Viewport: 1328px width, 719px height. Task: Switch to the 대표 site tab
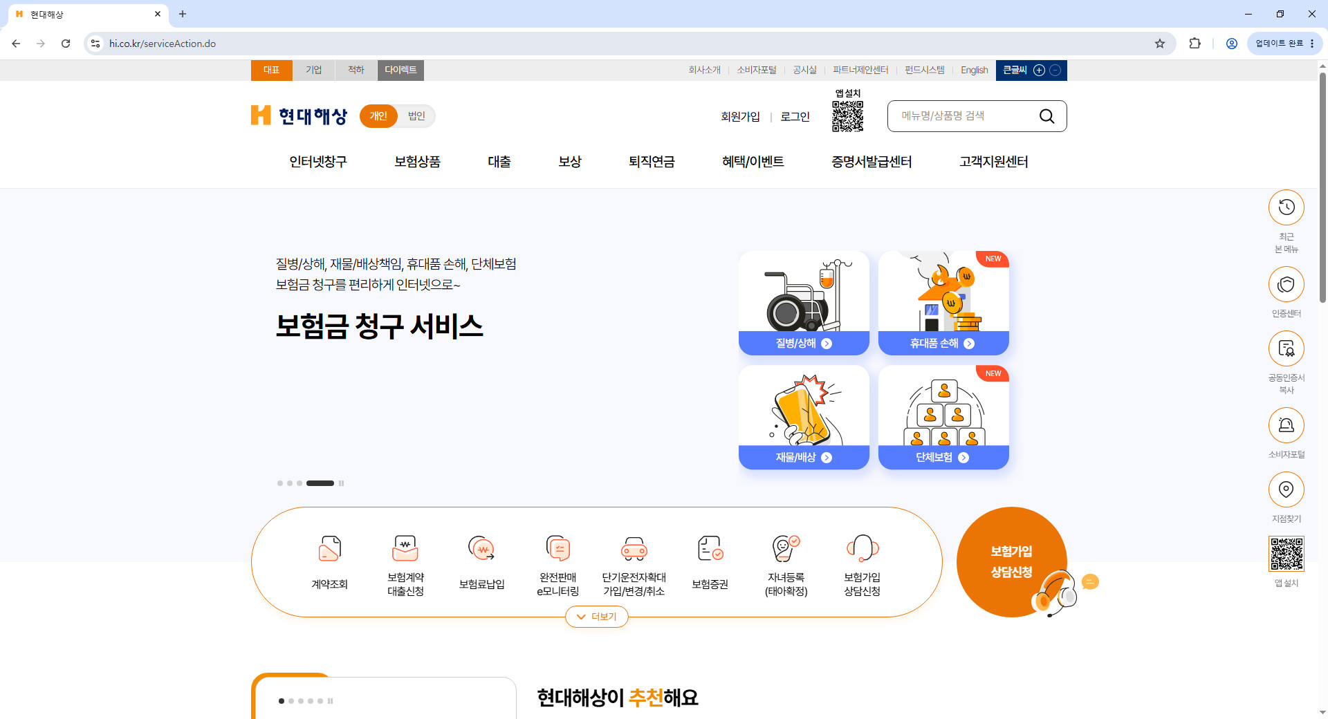point(271,71)
